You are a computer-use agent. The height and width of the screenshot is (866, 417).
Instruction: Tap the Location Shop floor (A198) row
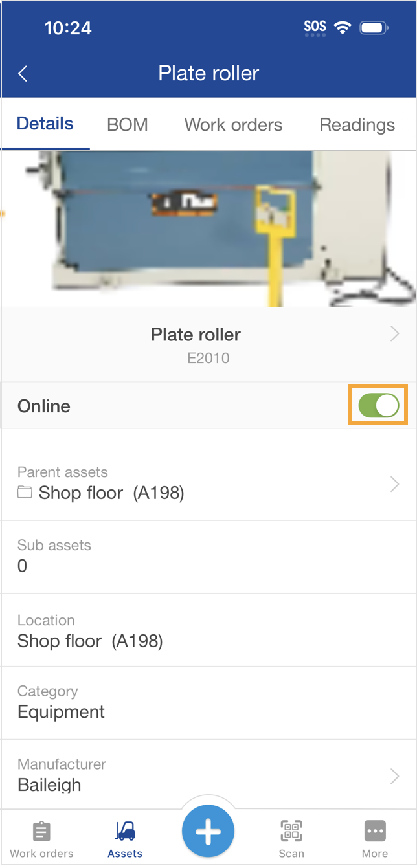pos(208,630)
